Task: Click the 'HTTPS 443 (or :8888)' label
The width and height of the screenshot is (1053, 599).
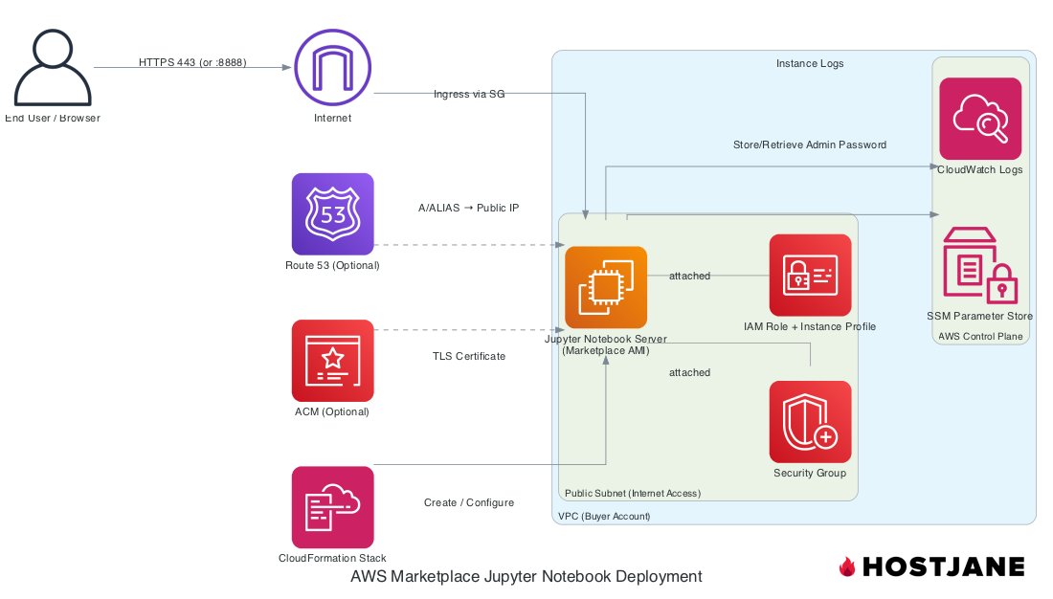Action: (x=192, y=62)
